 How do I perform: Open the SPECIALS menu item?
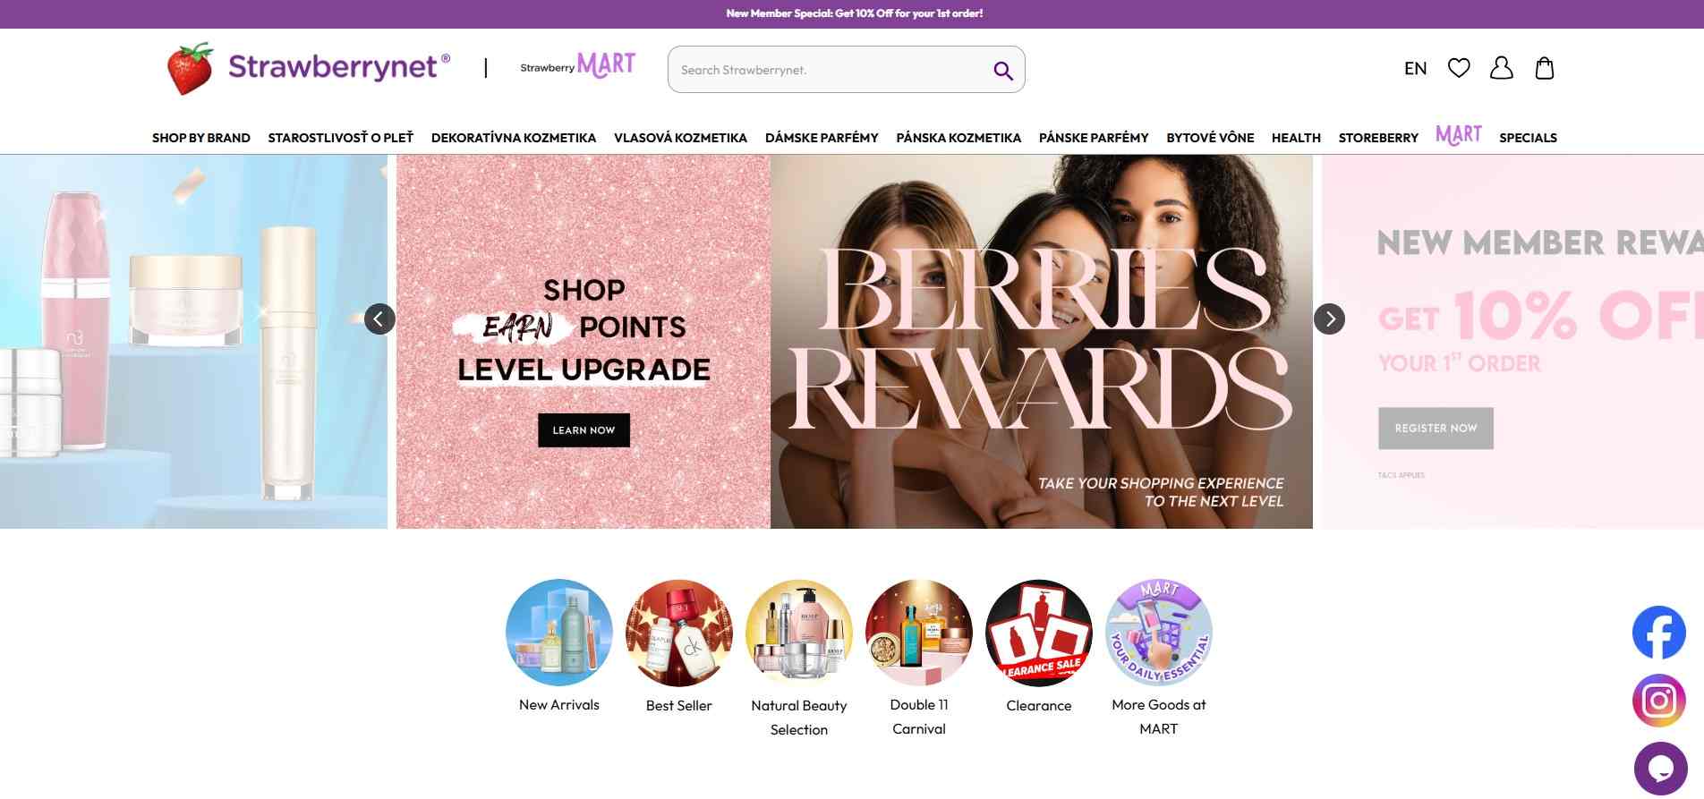point(1528,138)
